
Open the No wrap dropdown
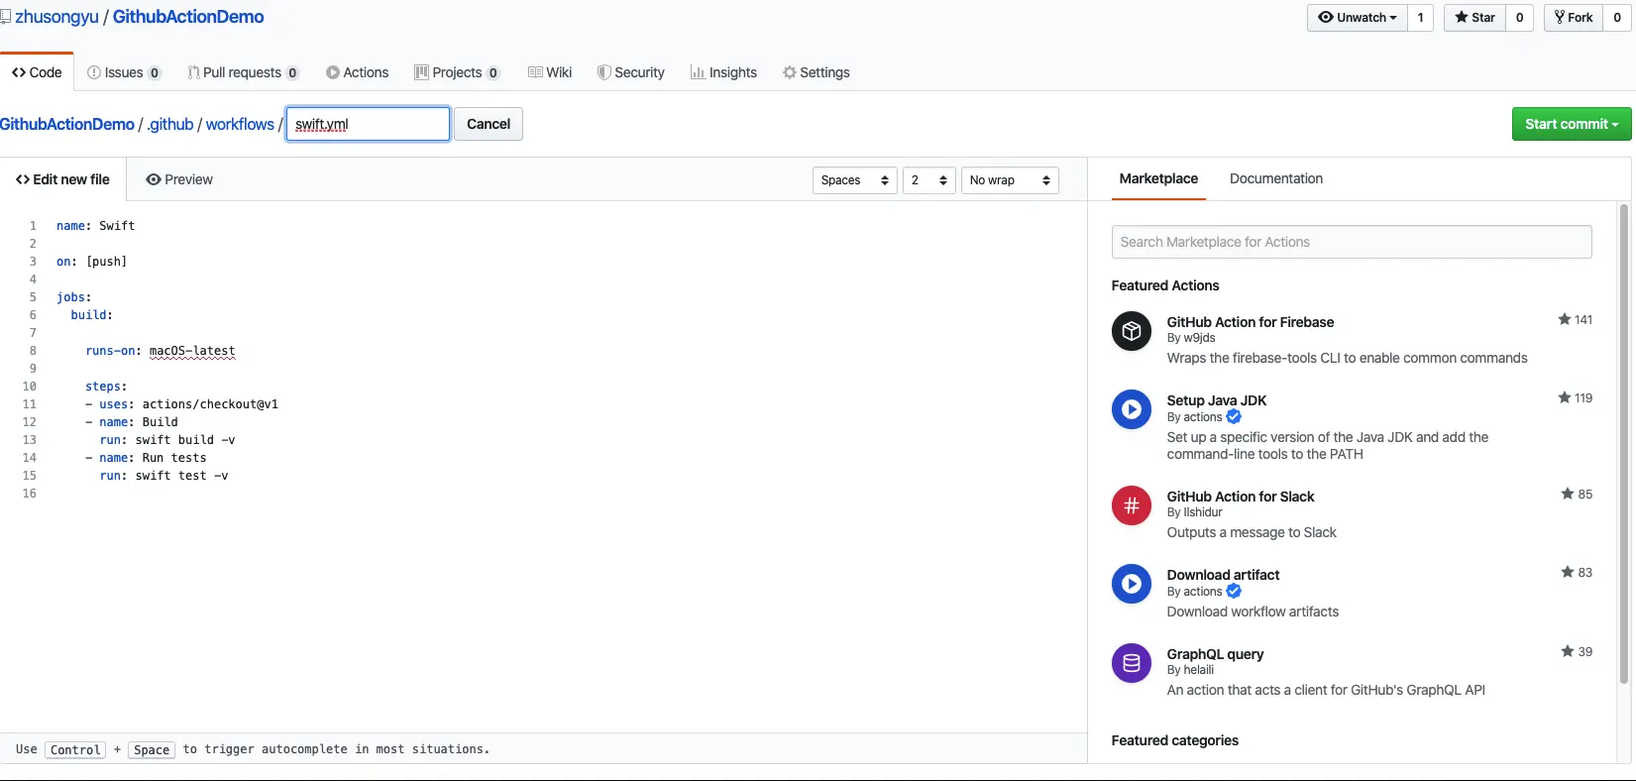[x=1010, y=180]
